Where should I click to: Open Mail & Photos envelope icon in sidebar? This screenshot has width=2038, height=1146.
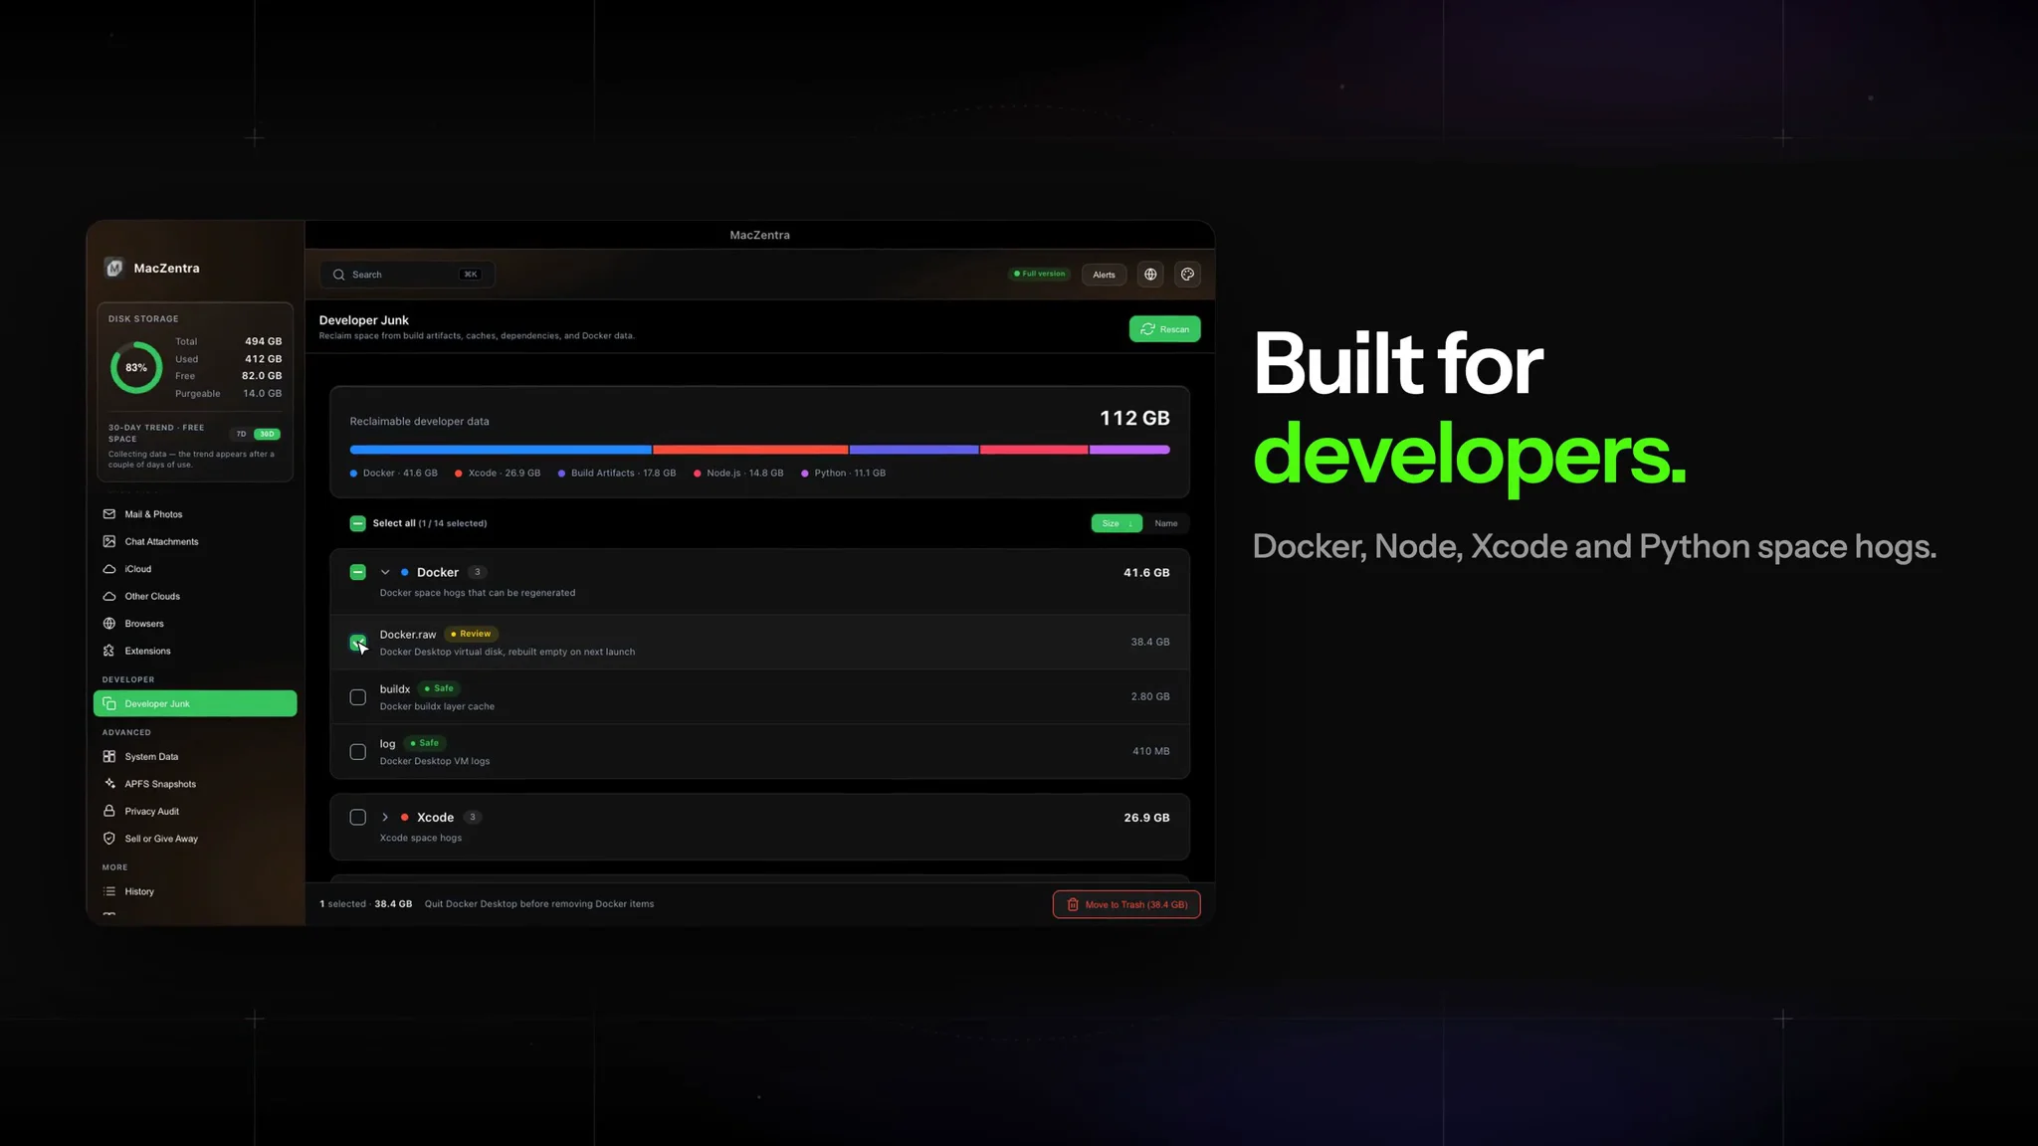click(x=109, y=514)
